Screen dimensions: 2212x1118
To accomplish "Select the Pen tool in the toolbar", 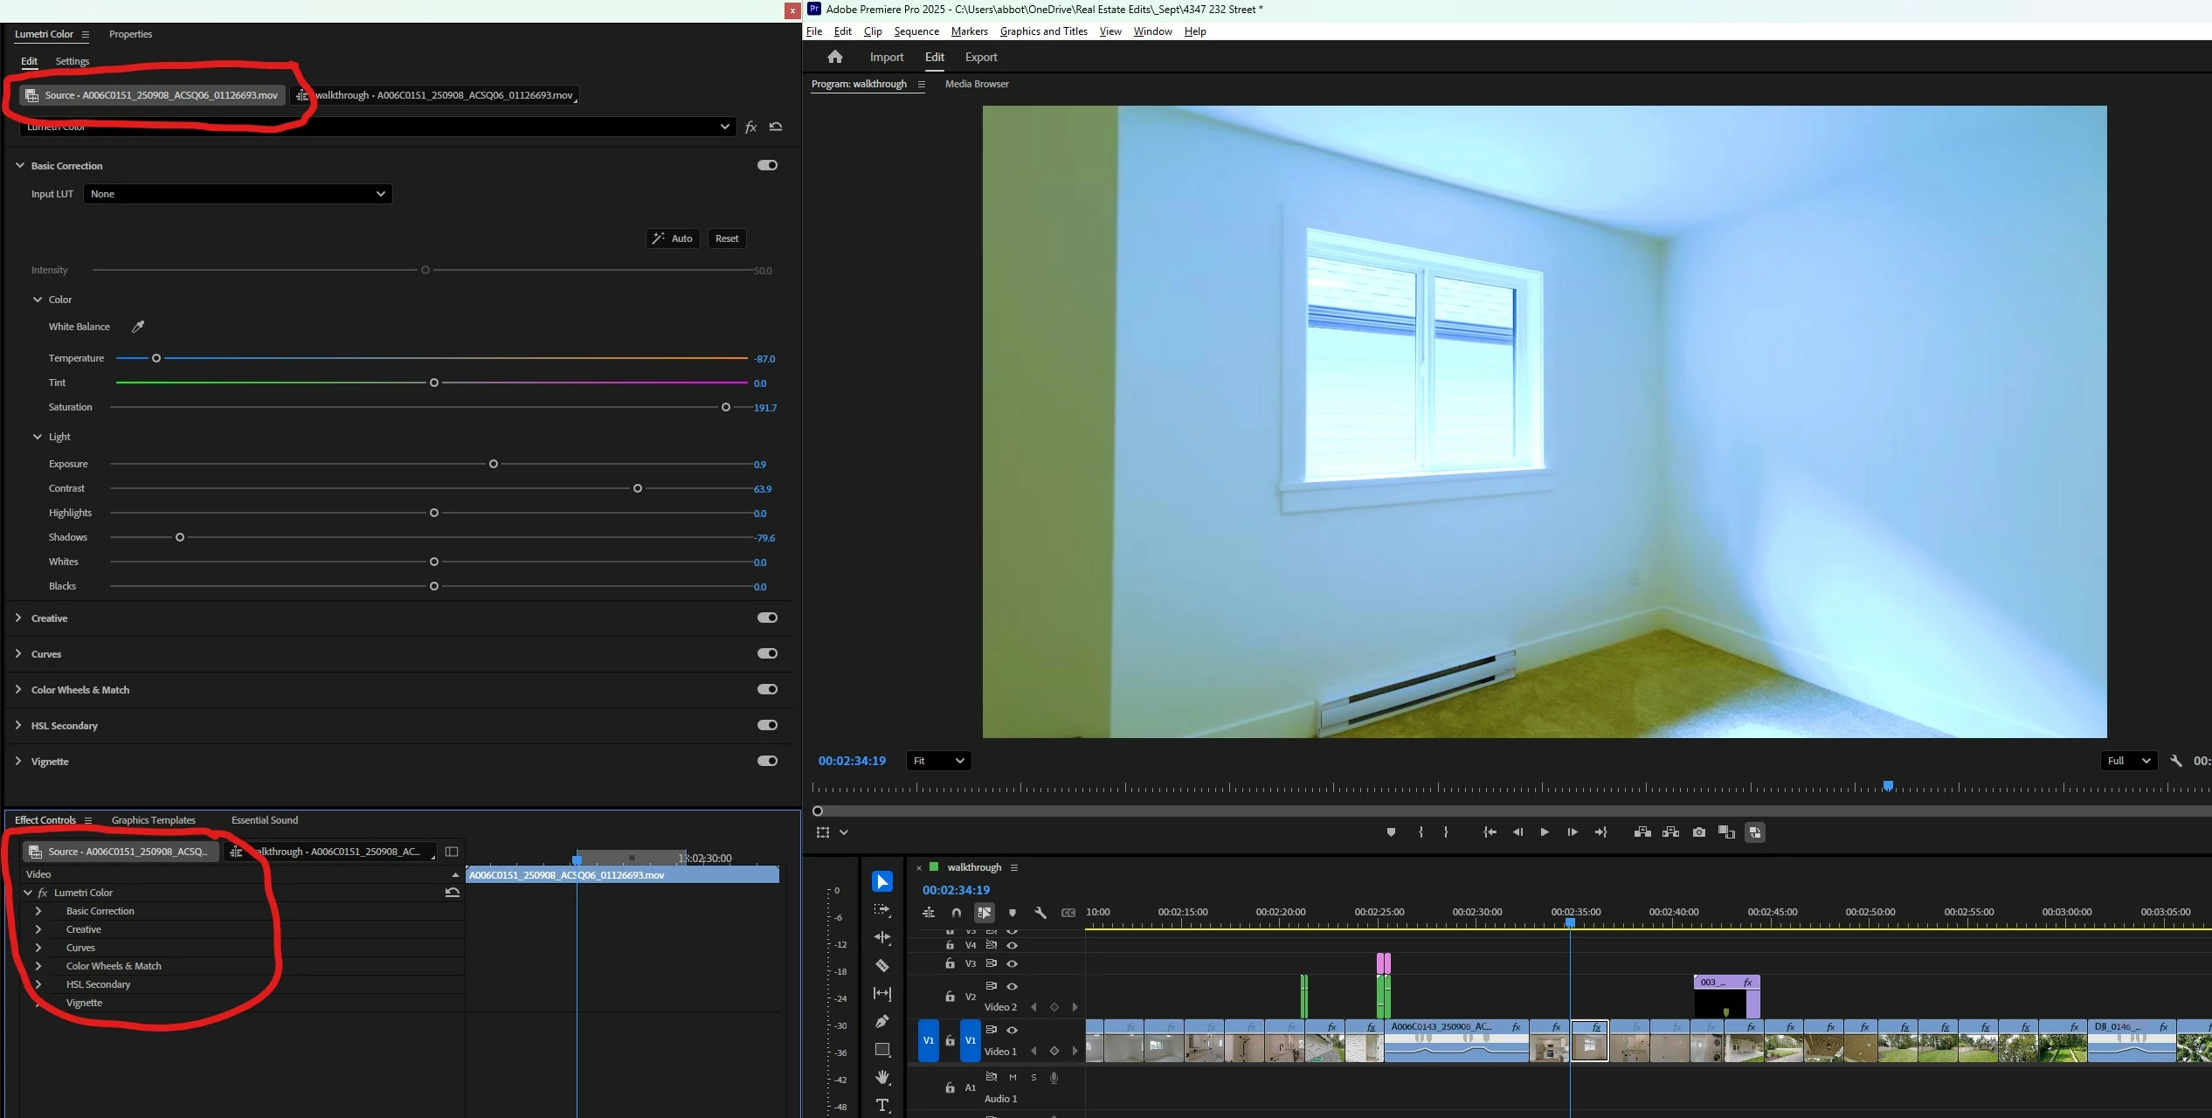I will [x=882, y=1021].
